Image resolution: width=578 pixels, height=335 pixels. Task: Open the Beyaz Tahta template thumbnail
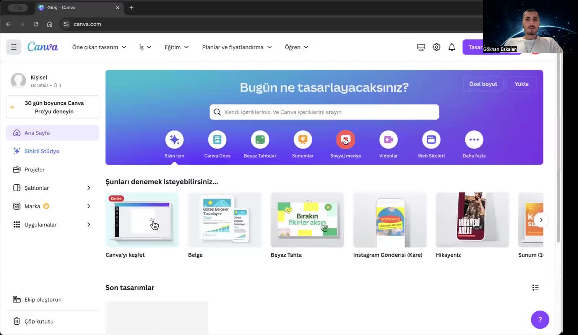point(307,220)
